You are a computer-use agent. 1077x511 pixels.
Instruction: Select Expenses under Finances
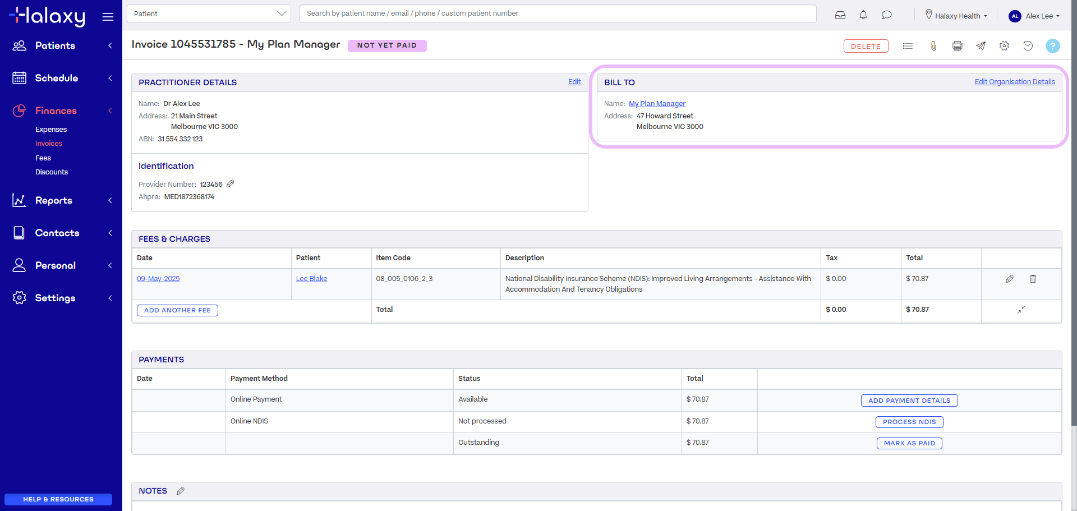(x=51, y=130)
